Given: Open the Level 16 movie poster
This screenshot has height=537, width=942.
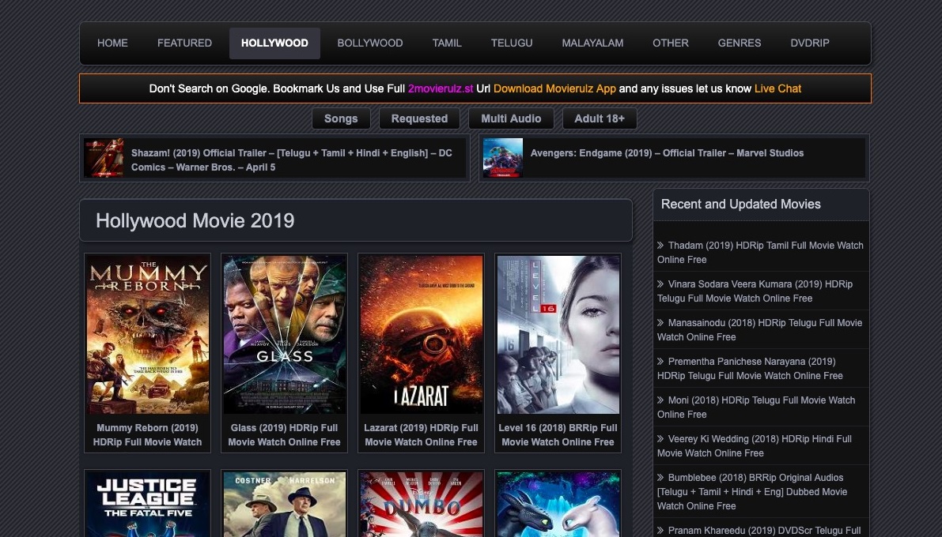Looking at the screenshot, I should pos(558,334).
